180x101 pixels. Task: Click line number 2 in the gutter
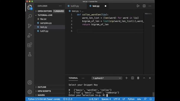click(71, 18)
